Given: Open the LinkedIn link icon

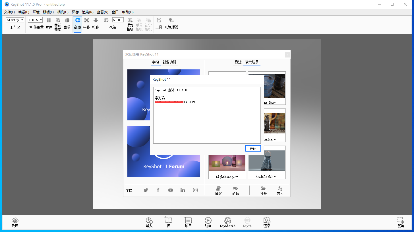Looking at the screenshot, I should (183, 190).
